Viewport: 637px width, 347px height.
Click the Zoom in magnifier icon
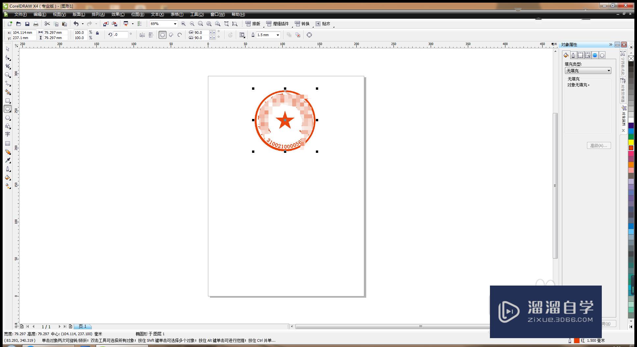pos(183,24)
